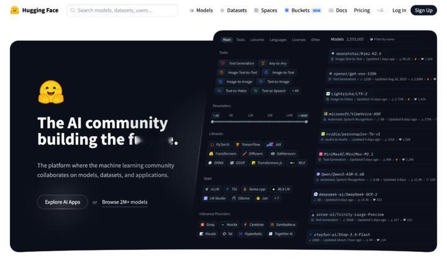Click the right handle of the parameters slider
The image size is (447, 263).
(x=306, y=121)
